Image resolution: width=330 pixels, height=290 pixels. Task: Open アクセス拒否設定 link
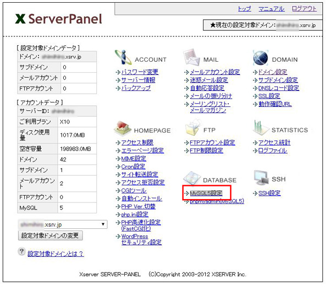coord(143,182)
